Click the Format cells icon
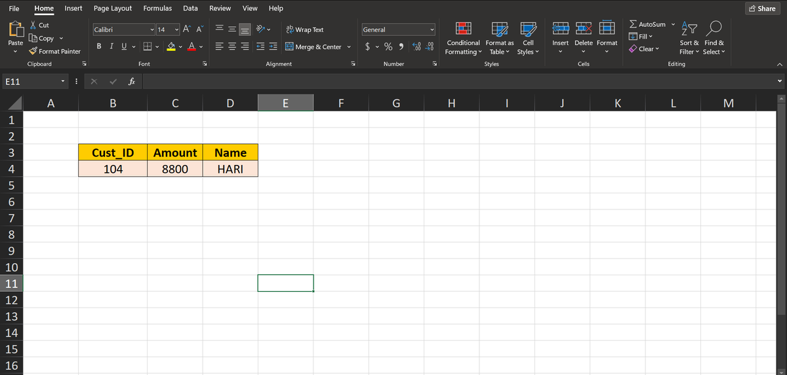Screen dimensions: 787x375 [x=607, y=29]
